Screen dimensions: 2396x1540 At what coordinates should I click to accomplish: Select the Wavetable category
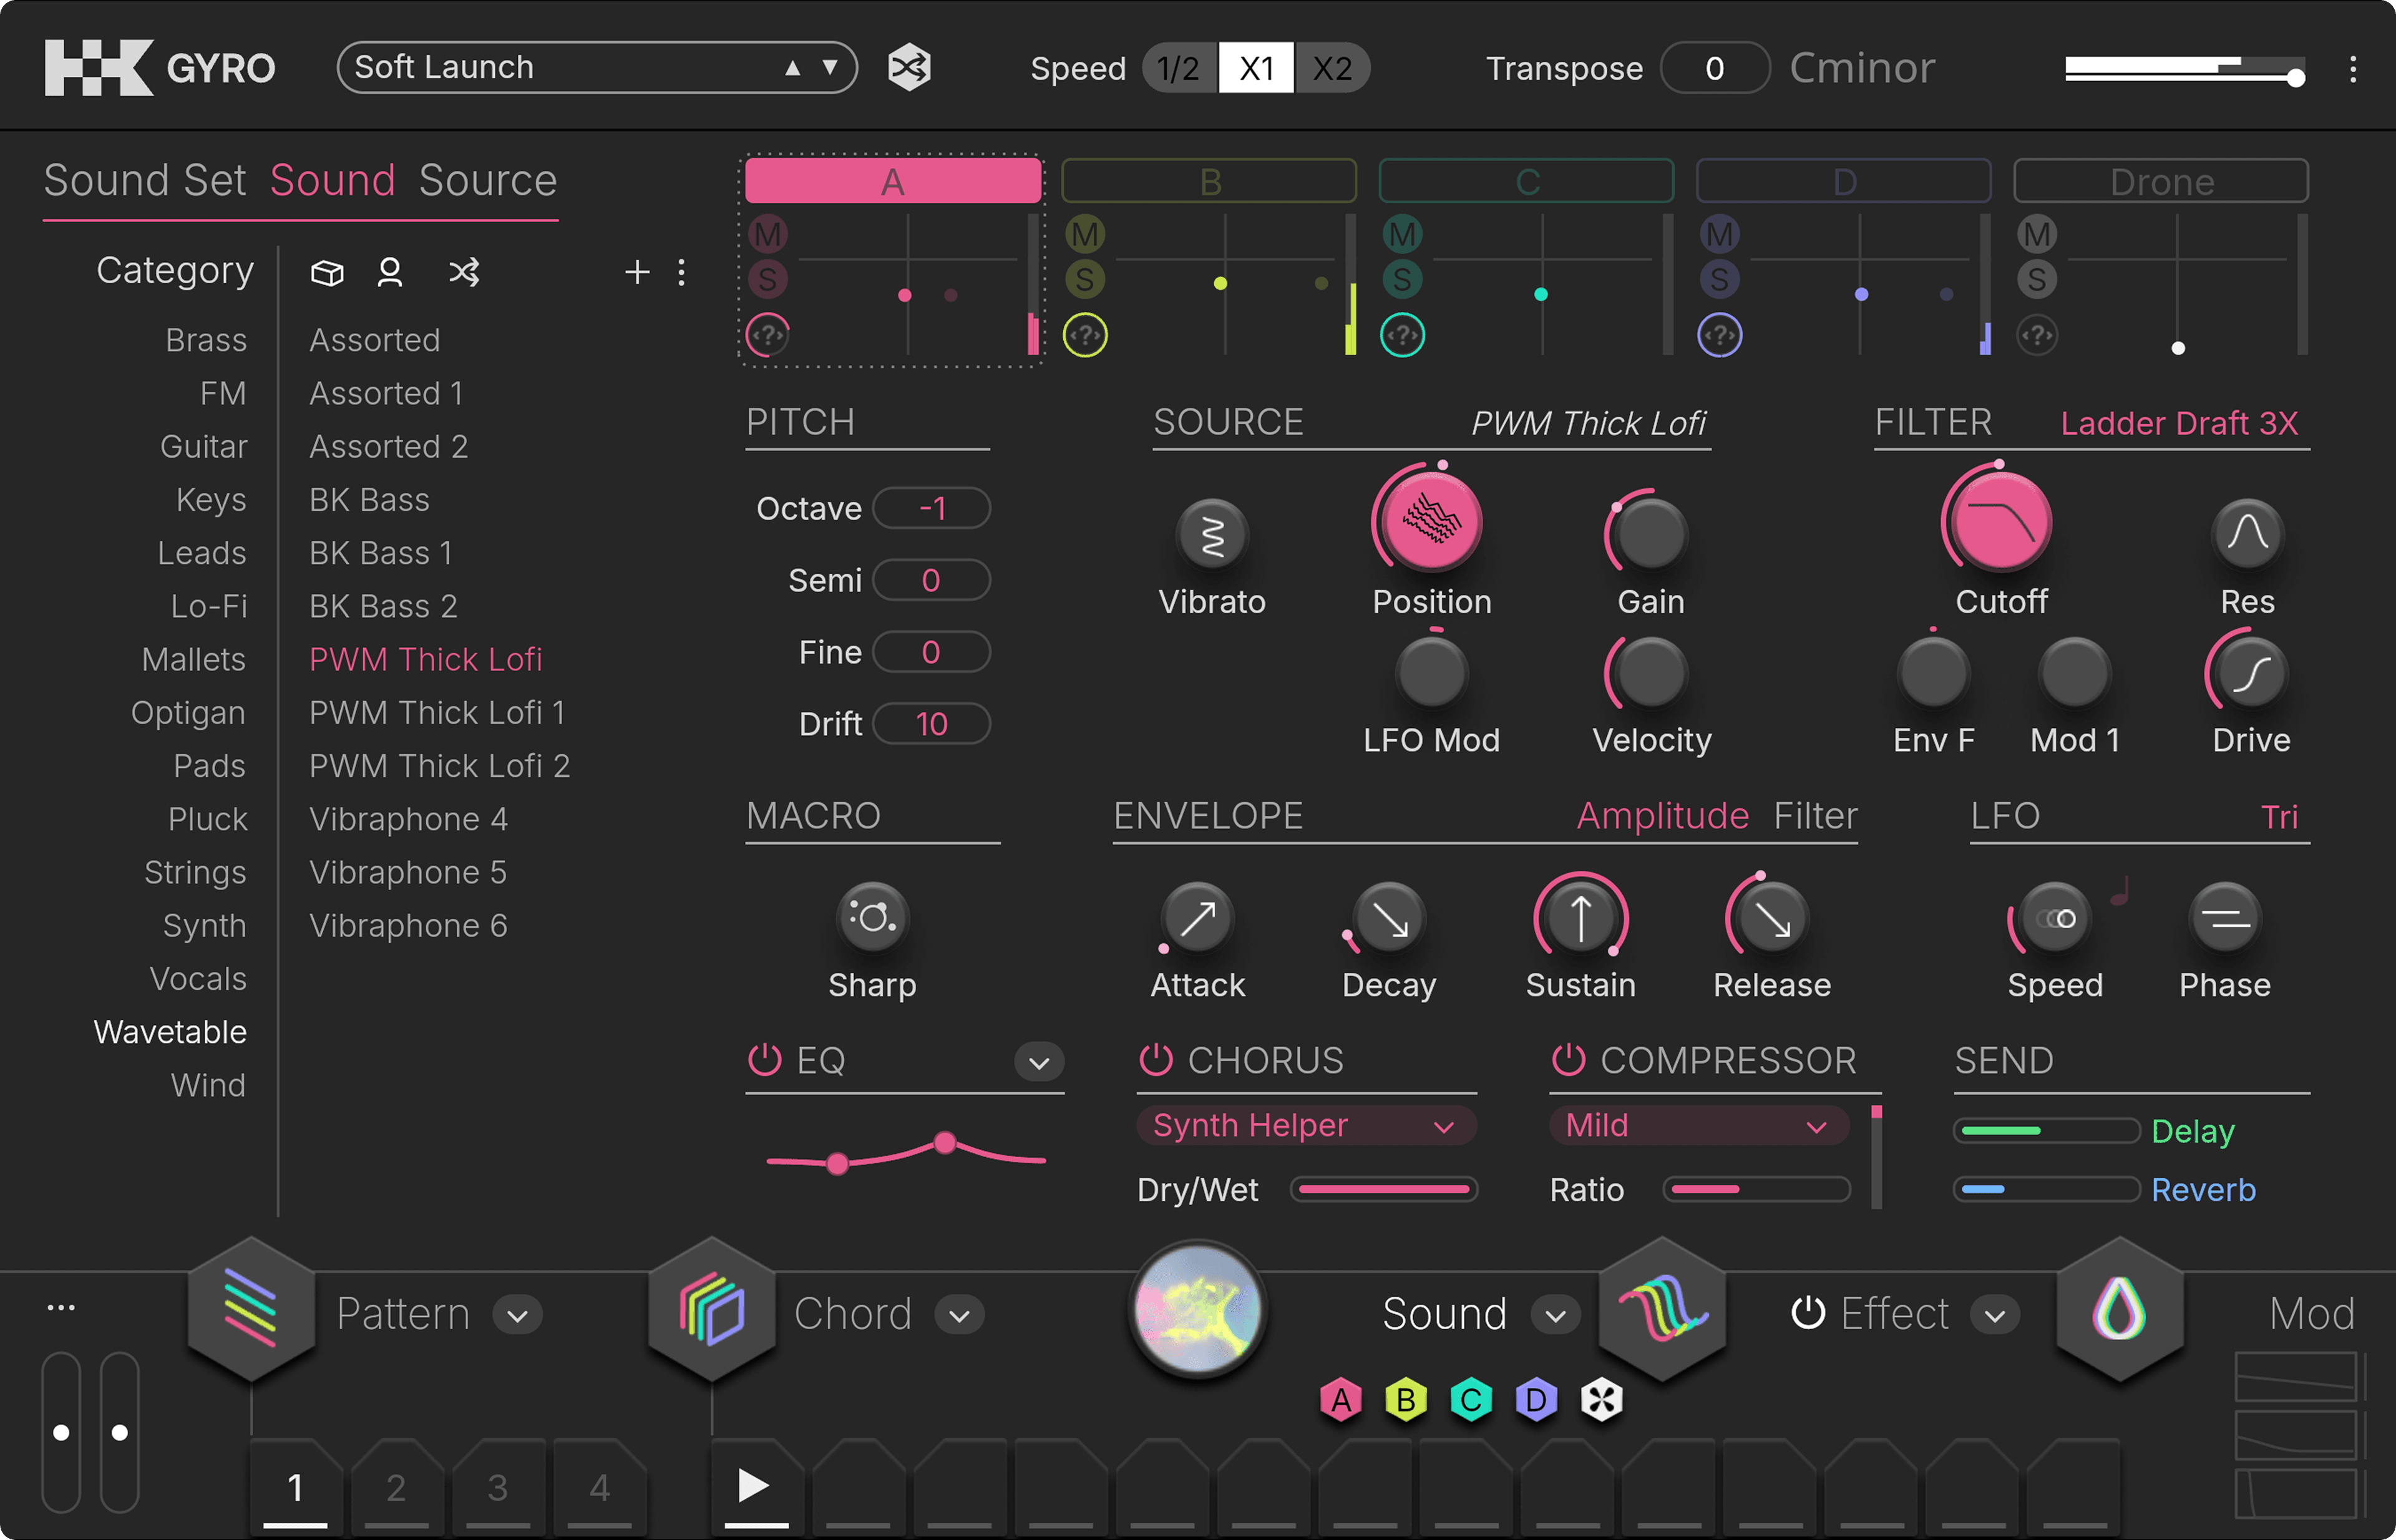point(170,1031)
